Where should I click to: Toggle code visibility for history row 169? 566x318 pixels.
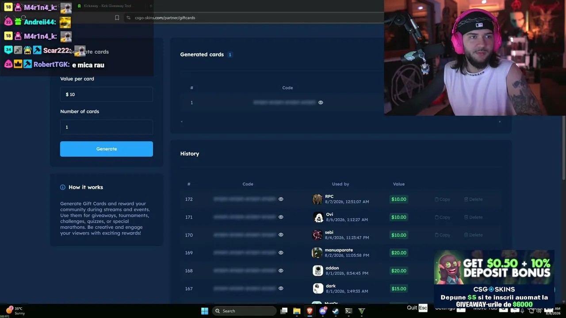(281, 253)
